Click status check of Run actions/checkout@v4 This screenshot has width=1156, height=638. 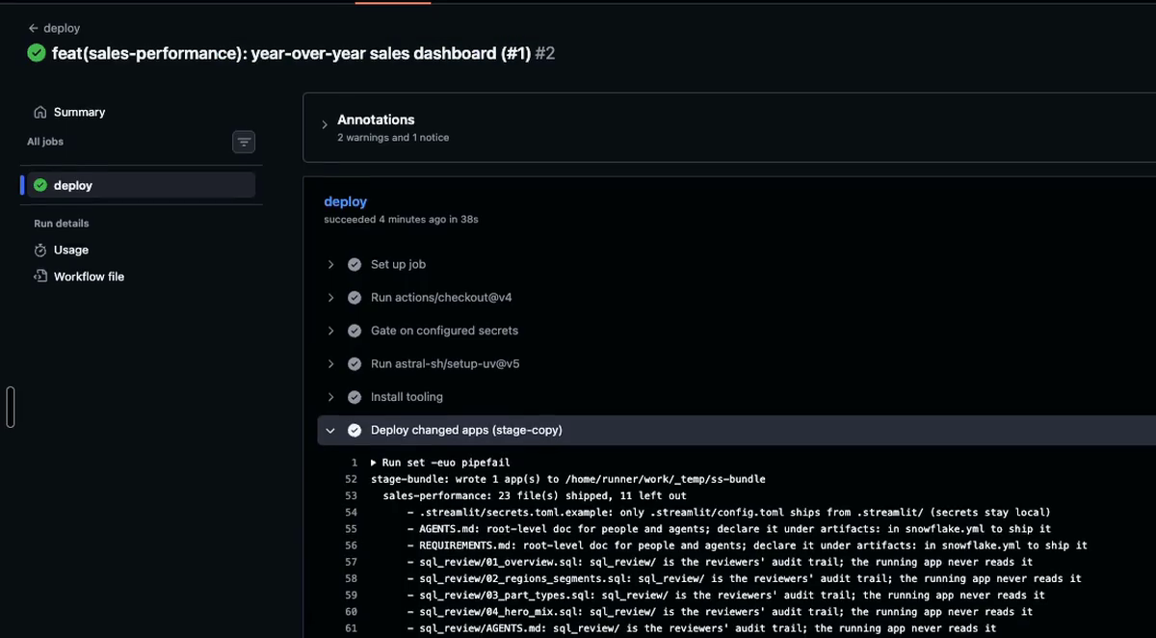coord(355,298)
